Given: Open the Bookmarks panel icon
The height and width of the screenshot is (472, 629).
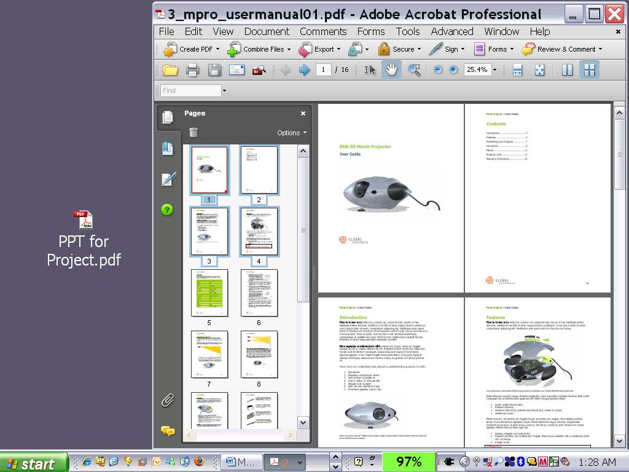Looking at the screenshot, I should [168, 148].
